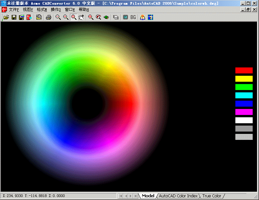Click the Help book icon

[142, 17]
